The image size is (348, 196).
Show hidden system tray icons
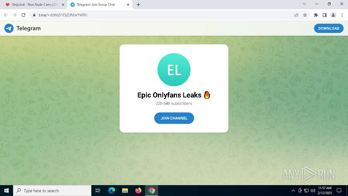(293, 191)
